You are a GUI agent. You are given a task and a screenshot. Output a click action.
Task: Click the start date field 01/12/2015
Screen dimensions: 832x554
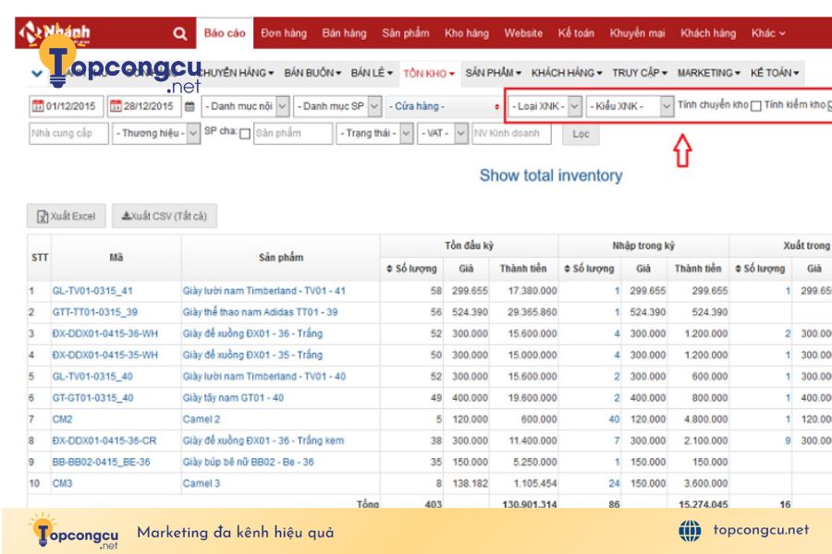(x=67, y=106)
